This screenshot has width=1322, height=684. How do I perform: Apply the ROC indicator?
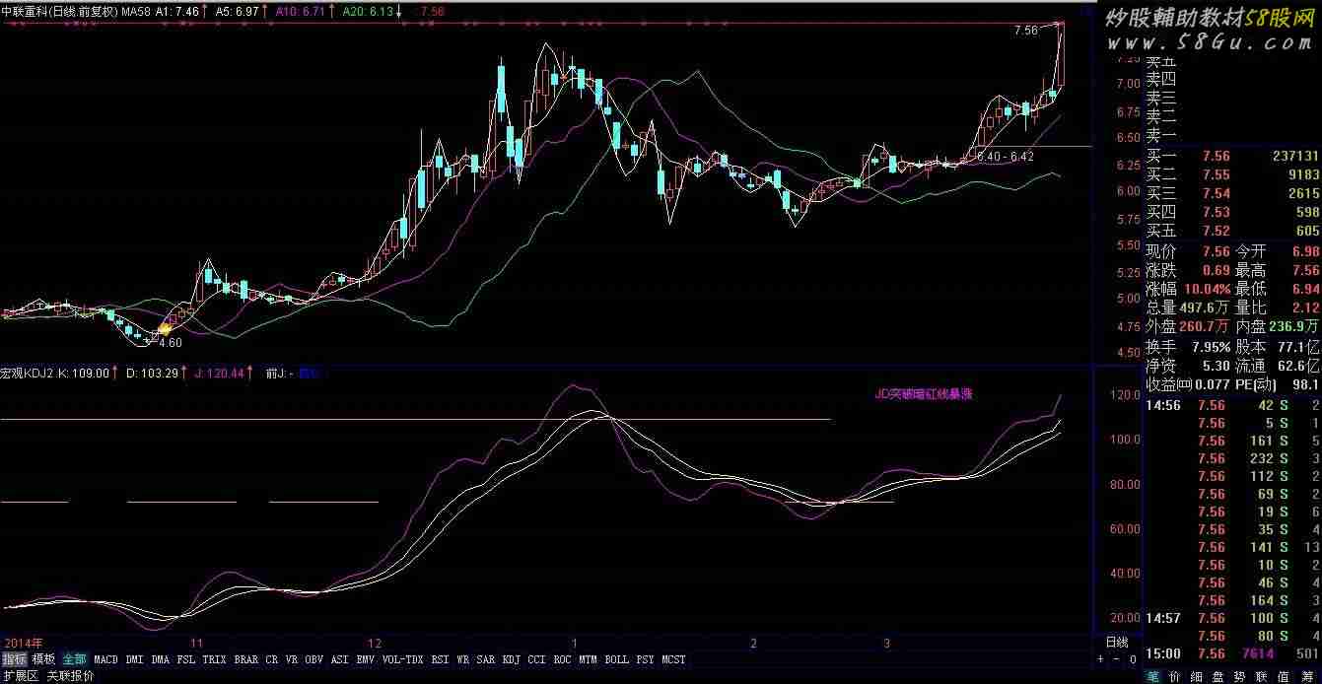[563, 659]
